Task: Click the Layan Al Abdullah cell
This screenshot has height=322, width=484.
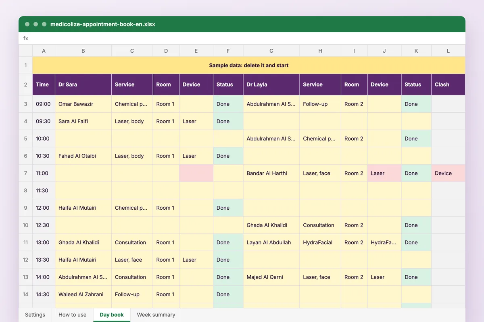Action: point(271,242)
